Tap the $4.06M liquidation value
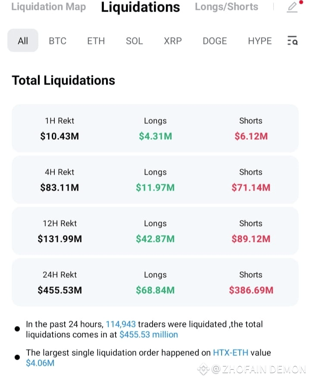 [x=40, y=363]
